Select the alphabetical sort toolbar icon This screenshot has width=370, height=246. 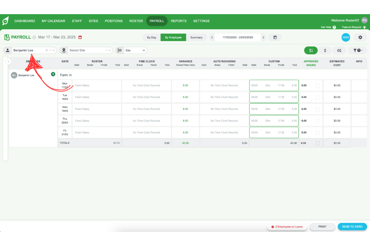(x=311, y=50)
